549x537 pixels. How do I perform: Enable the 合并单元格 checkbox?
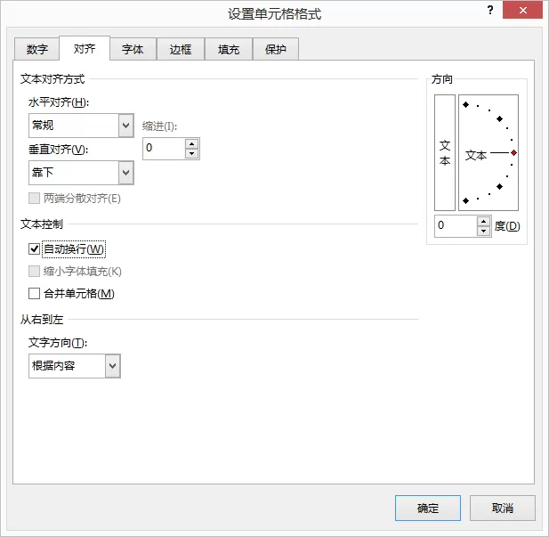(x=34, y=293)
